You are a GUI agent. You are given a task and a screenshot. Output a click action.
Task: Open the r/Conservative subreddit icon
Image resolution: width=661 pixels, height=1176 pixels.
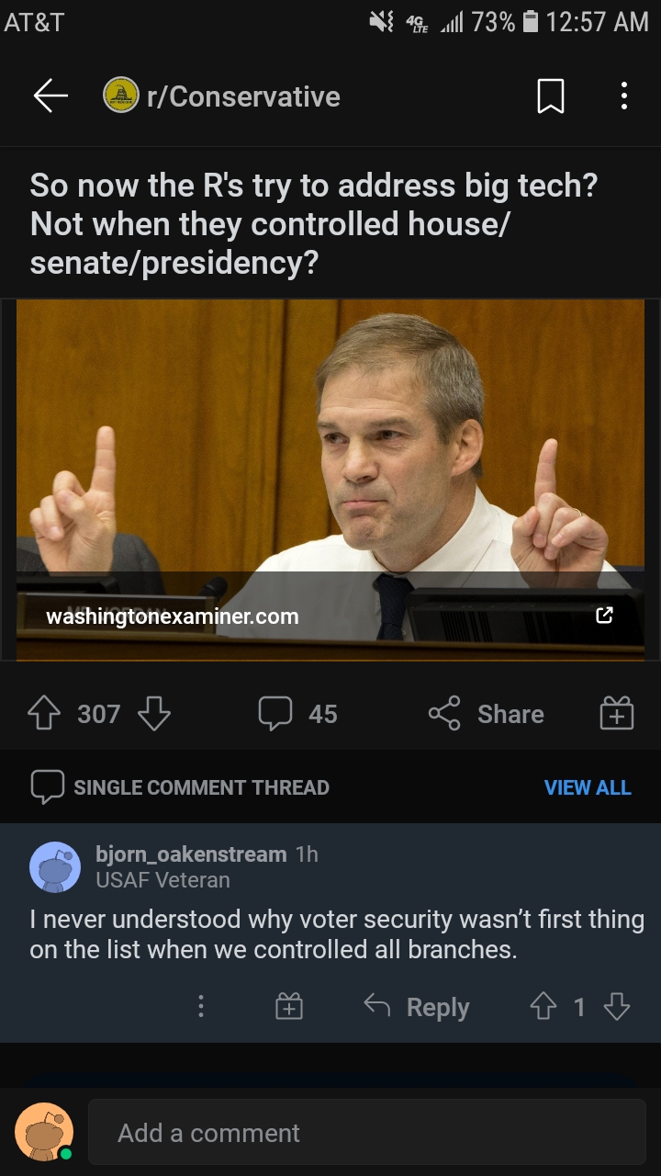tap(121, 96)
